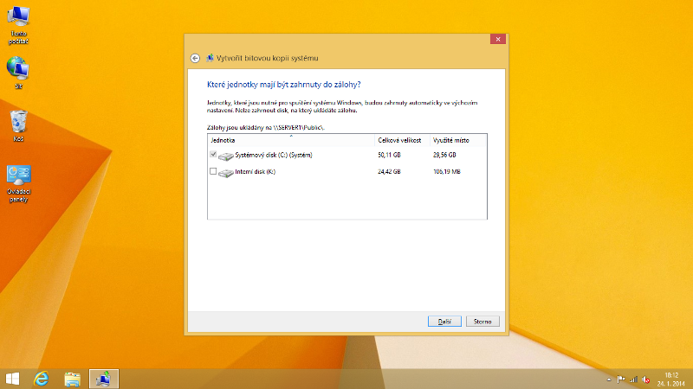The image size is (693, 389).
Task: Launch Internet Explorer from the taskbar
Action: 41,379
